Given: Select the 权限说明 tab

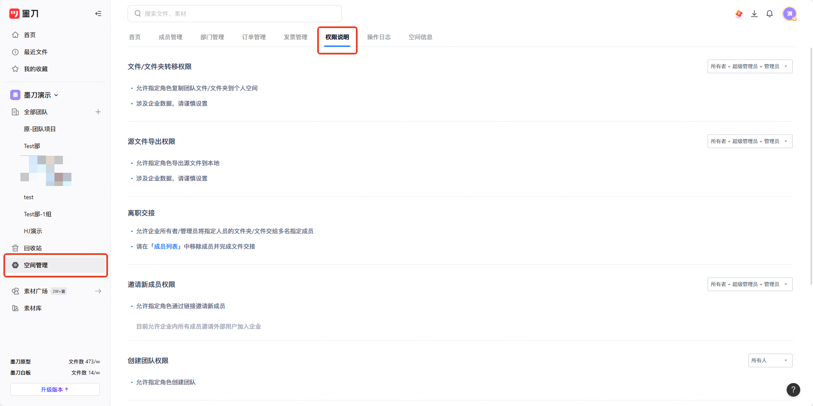Looking at the screenshot, I should click(x=337, y=37).
